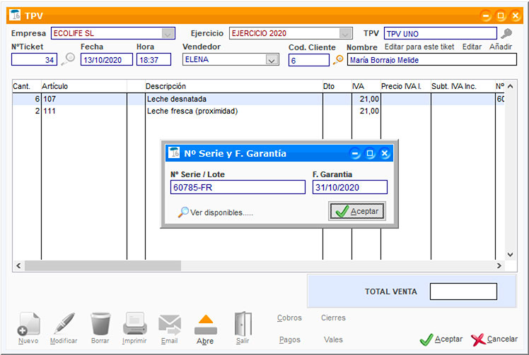Click the Editar customer link
Viewport: 529px width, 355px height.
(x=472, y=47)
